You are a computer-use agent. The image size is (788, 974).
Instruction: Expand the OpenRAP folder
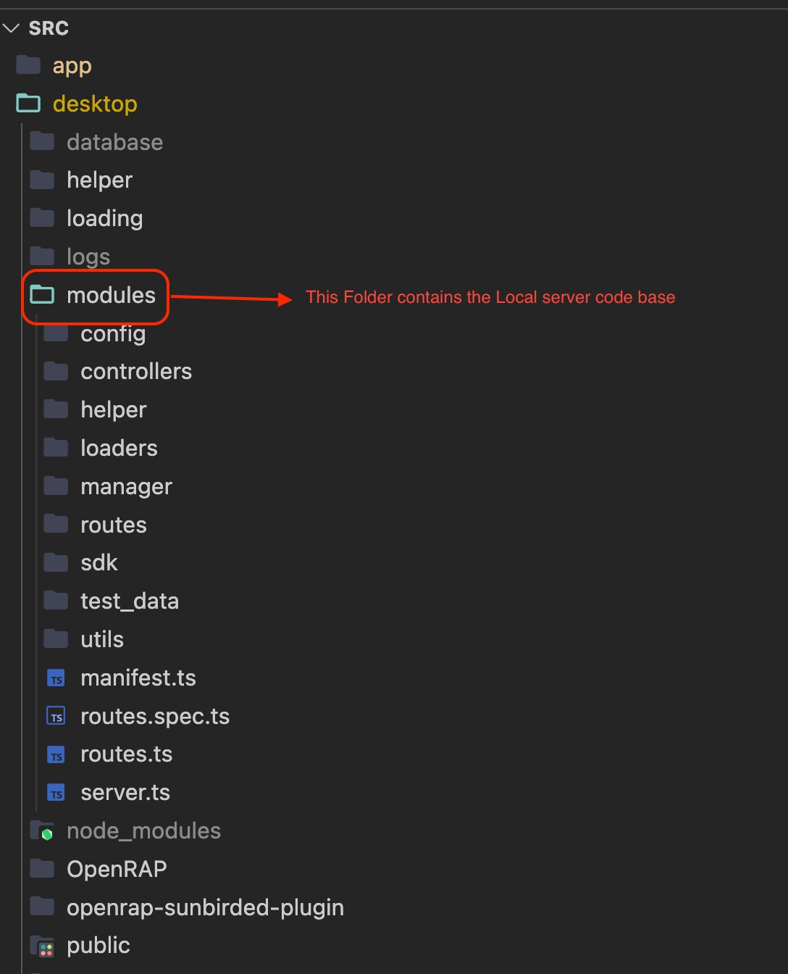tap(117, 869)
